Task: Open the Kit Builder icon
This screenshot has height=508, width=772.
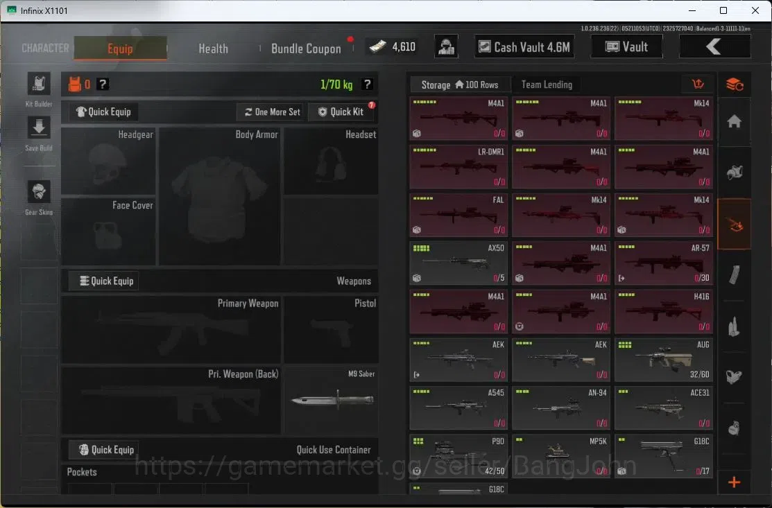Action: (38, 84)
